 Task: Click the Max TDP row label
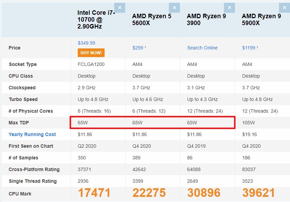(19, 123)
